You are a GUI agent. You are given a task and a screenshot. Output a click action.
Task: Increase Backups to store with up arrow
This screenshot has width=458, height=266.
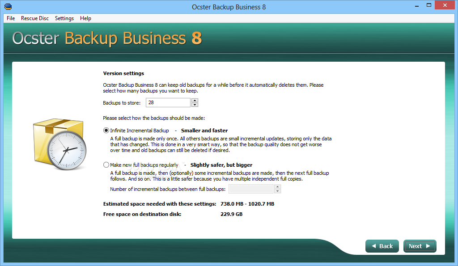195,101
